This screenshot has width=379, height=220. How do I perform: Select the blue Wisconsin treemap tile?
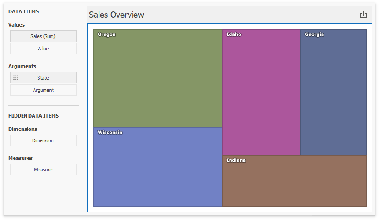click(158, 168)
